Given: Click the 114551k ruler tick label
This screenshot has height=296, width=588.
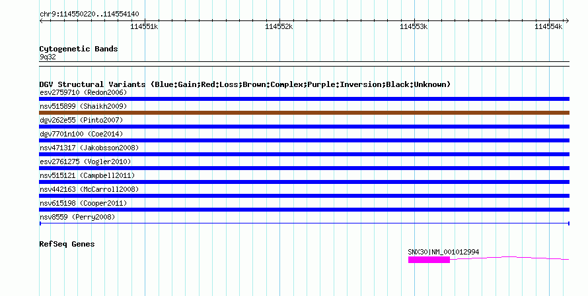Looking at the screenshot, I should 144,26.
